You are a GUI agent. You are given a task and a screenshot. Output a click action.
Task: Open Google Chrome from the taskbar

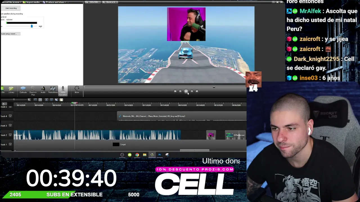137,155
